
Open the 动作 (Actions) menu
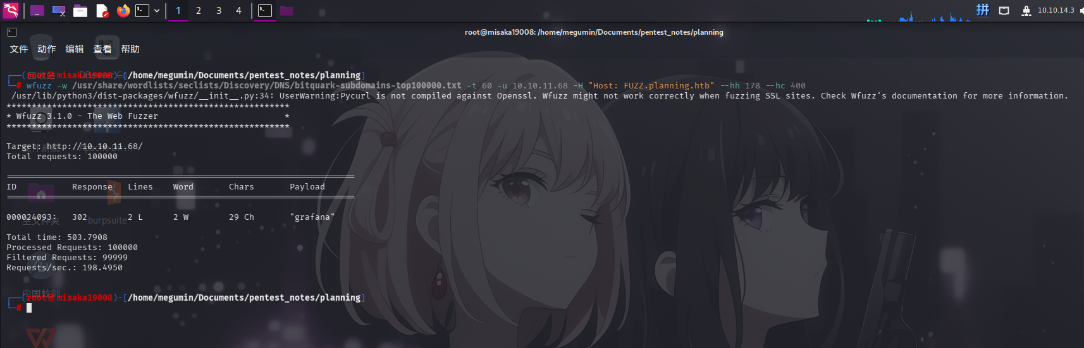47,49
